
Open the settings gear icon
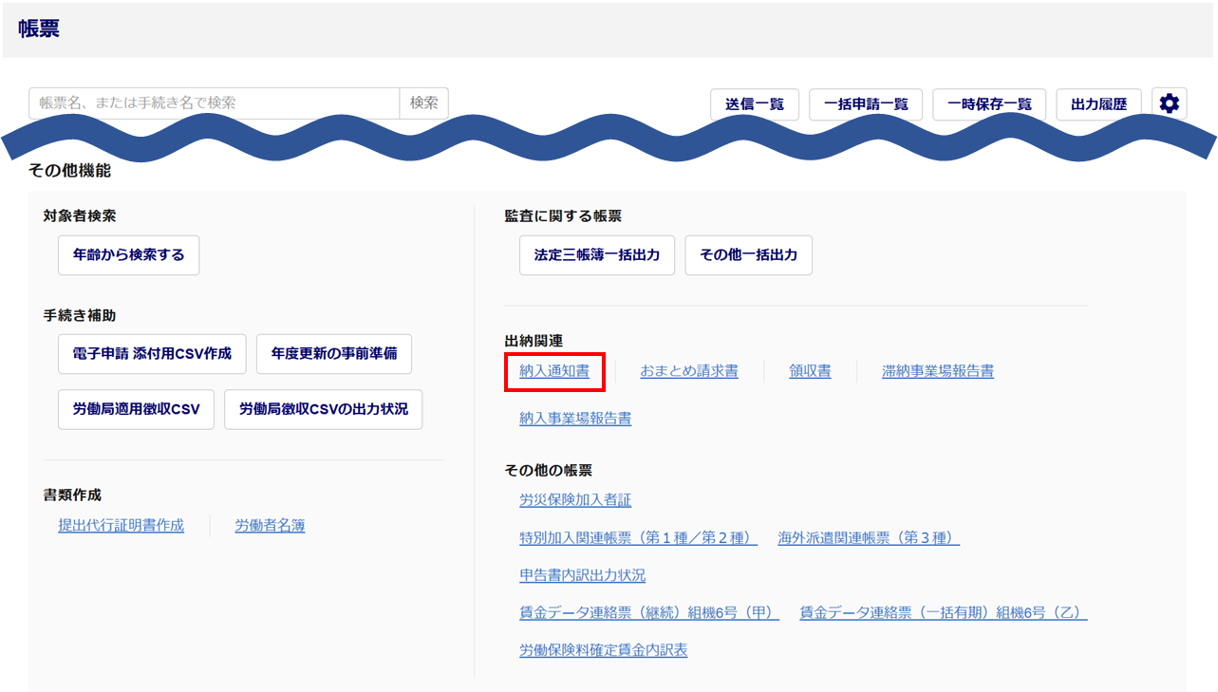point(1169,103)
